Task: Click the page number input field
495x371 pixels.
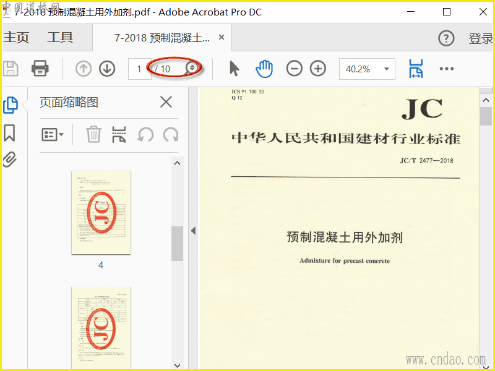Action: point(140,69)
